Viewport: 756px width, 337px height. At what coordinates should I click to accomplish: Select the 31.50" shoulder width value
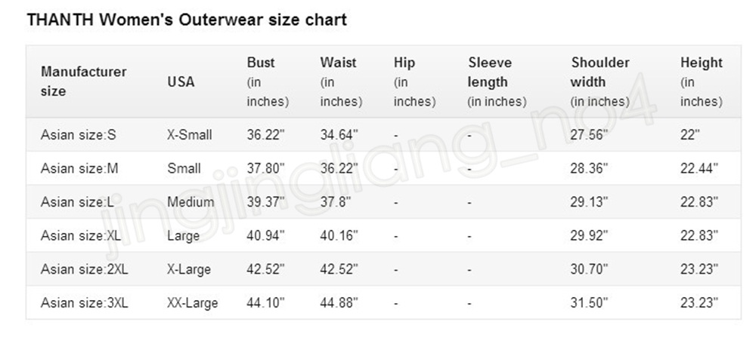click(x=589, y=303)
